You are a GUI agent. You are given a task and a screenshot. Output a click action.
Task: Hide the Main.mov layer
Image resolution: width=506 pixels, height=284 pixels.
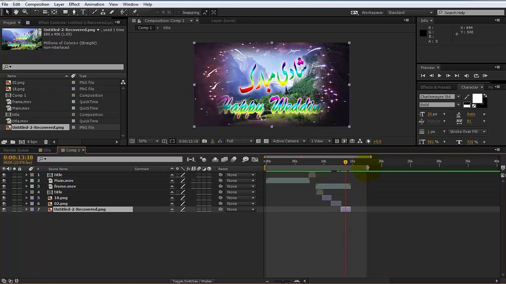(4, 181)
